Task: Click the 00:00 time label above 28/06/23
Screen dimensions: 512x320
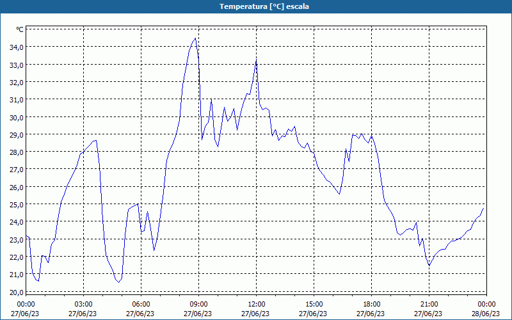Action: coord(486,305)
